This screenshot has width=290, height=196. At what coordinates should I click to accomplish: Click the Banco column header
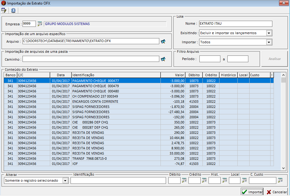pyautogui.click(x=11, y=75)
